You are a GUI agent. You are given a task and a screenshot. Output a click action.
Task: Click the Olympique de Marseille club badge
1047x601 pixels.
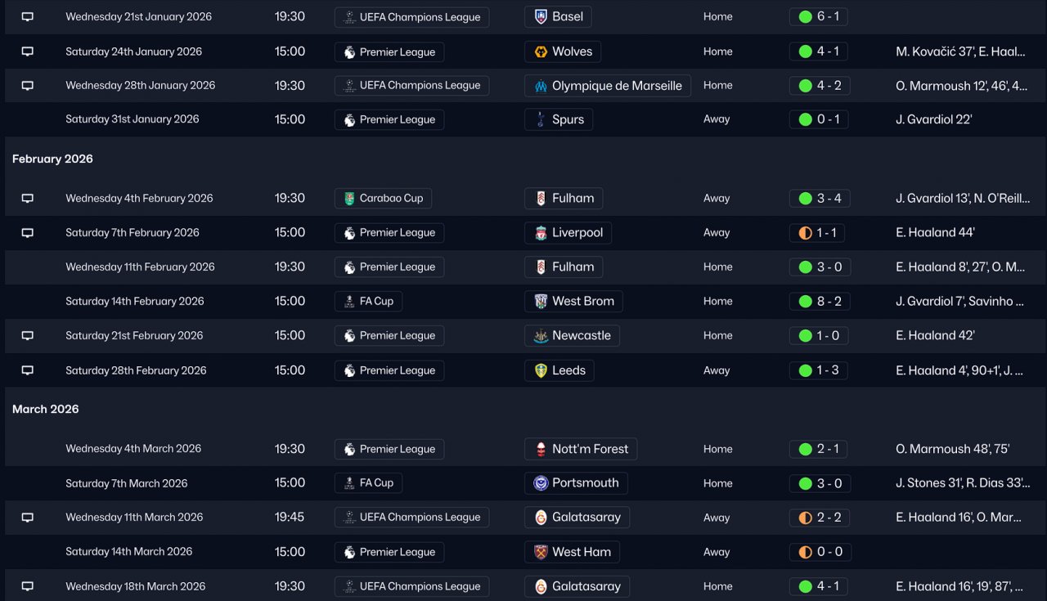(541, 86)
